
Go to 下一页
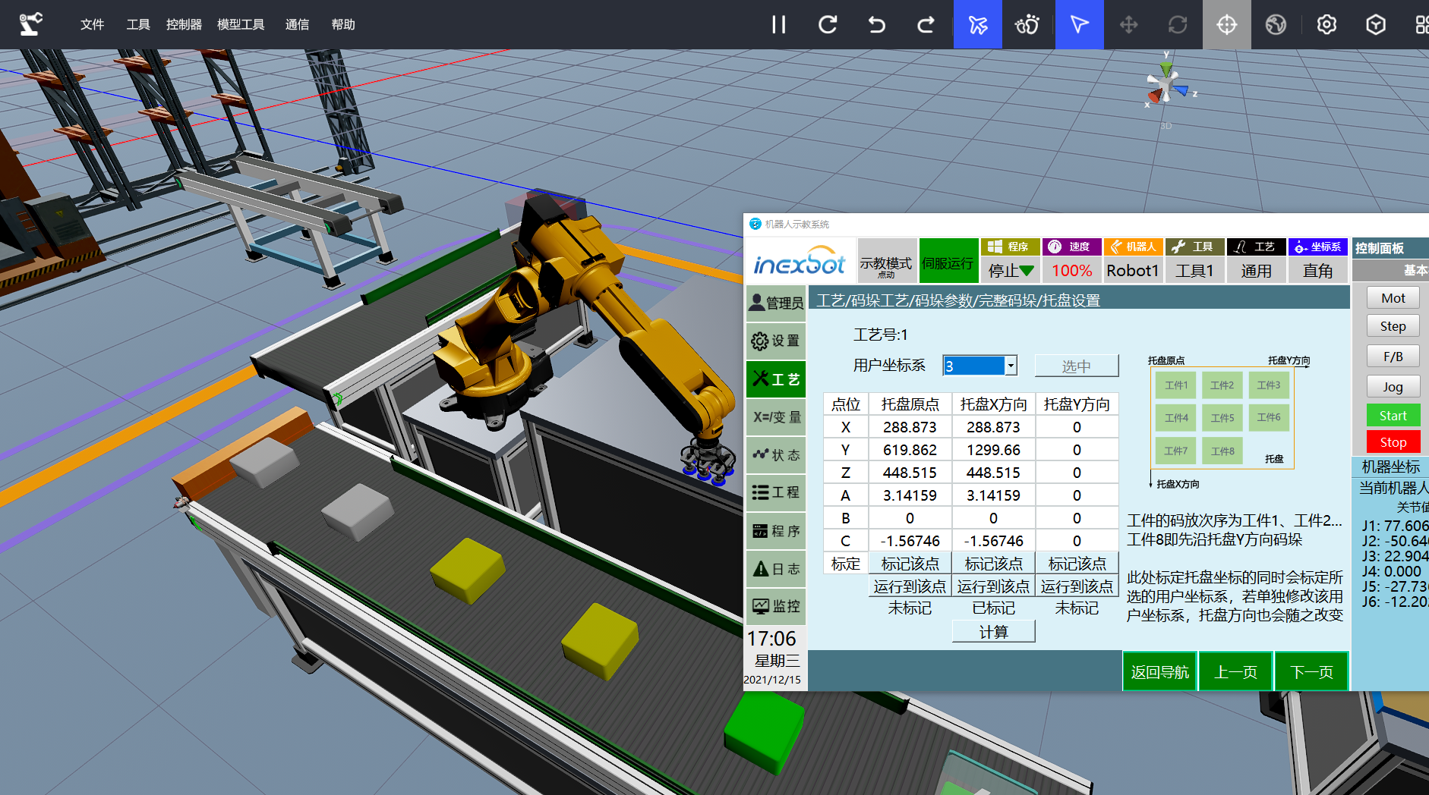pos(1311,672)
